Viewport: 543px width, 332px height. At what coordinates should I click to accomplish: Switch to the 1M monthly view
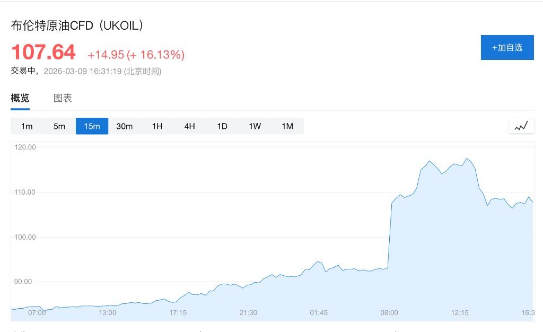pyautogui.click(x=287, y=126)
